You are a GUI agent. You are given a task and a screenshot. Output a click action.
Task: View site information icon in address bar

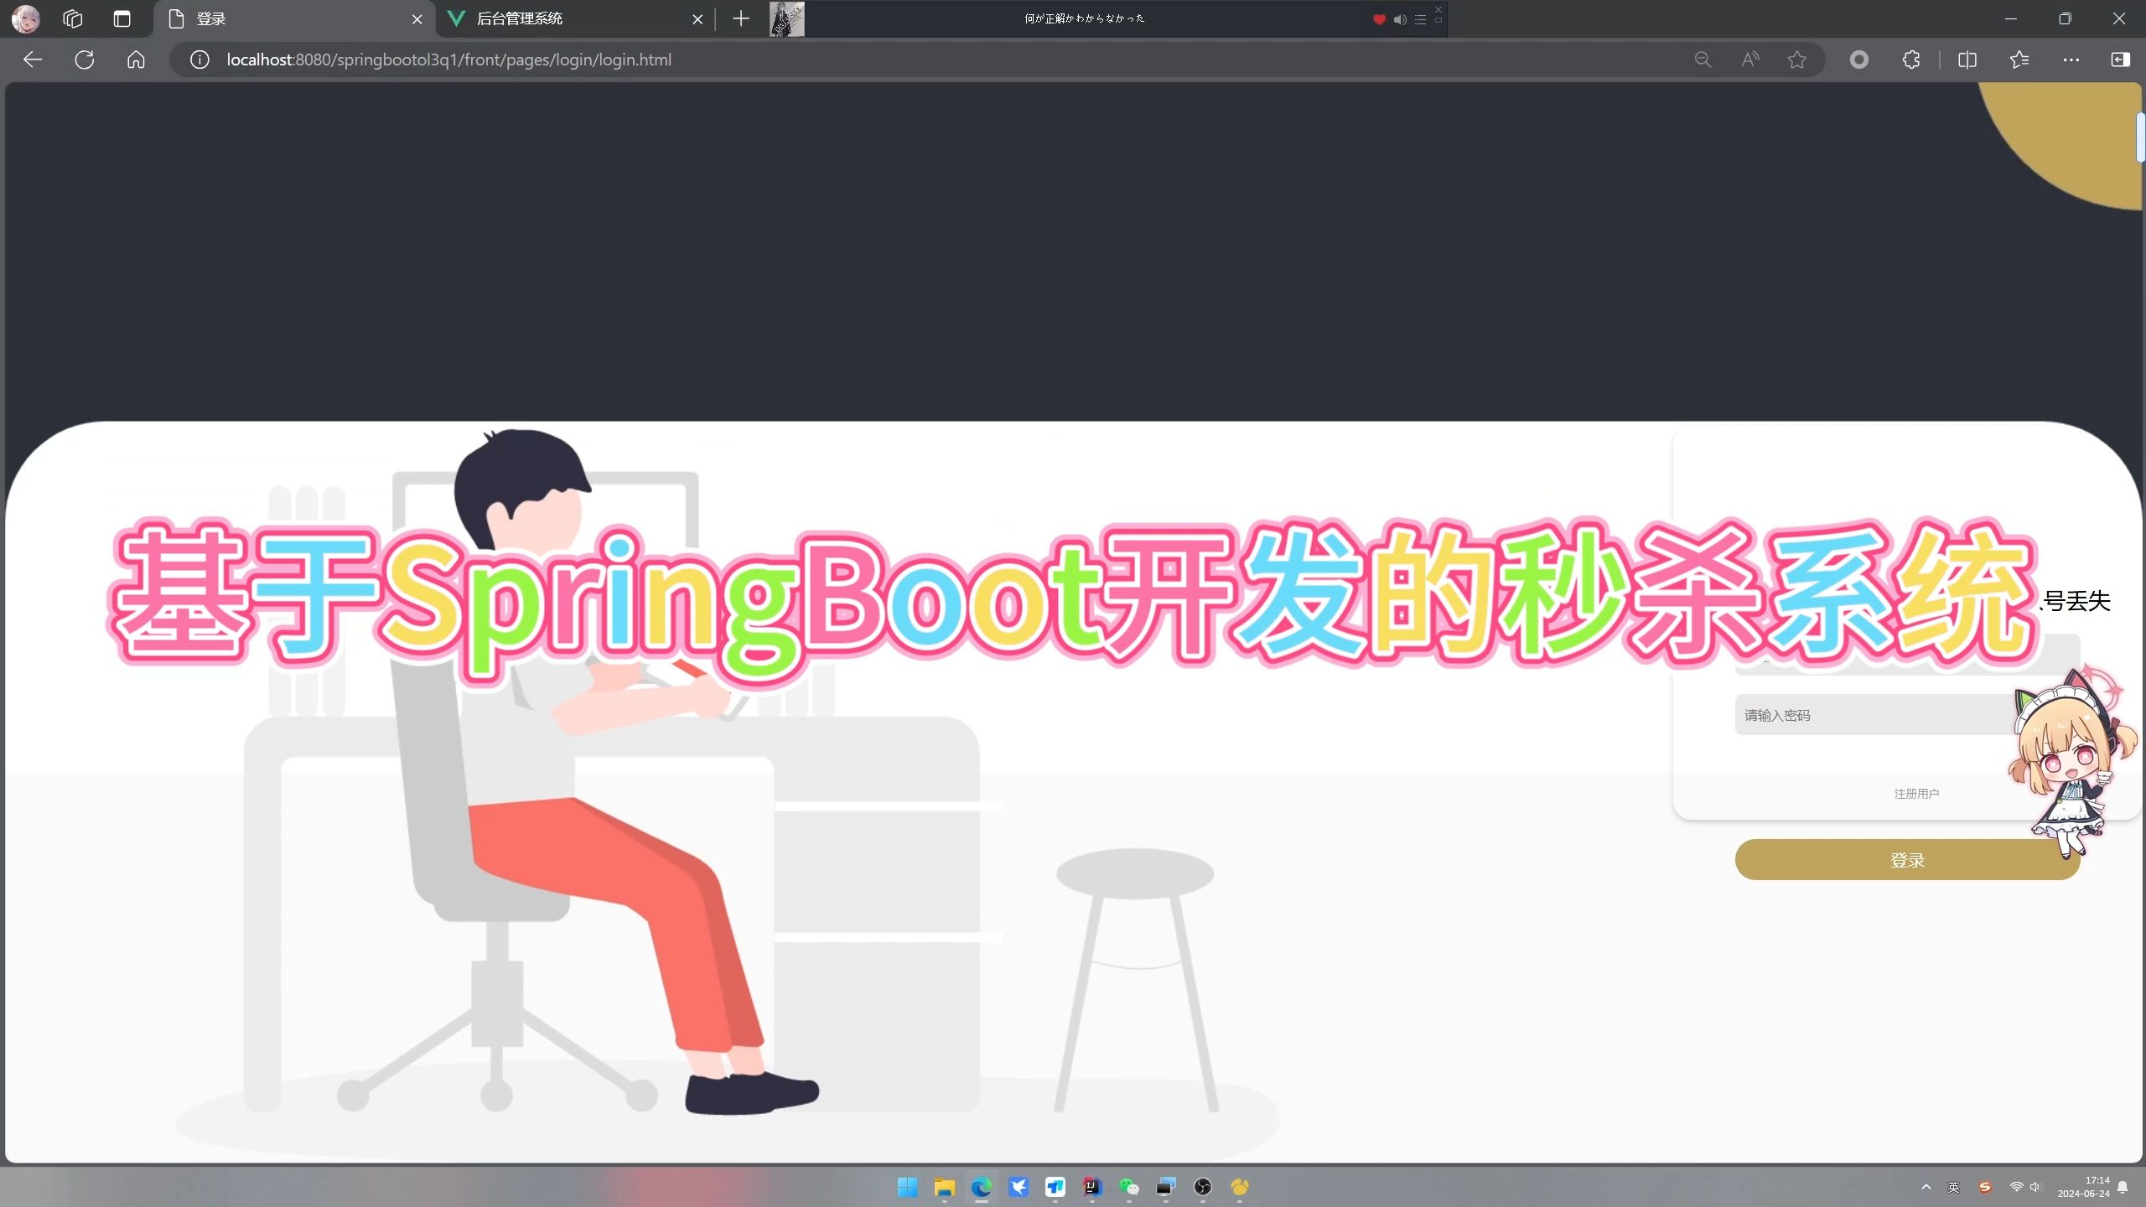pos(200,60)
